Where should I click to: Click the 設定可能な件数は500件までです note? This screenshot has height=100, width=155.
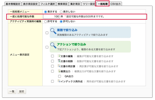[85, 17]
